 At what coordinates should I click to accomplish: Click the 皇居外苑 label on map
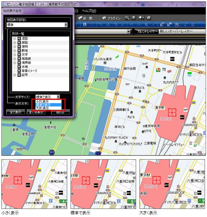click(50, 127)
